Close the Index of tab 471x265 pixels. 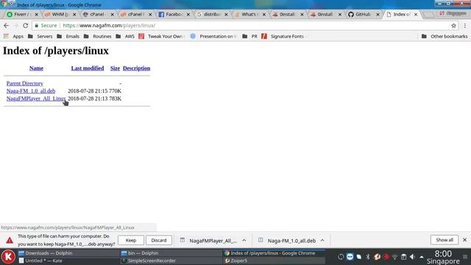coord(416,15)
